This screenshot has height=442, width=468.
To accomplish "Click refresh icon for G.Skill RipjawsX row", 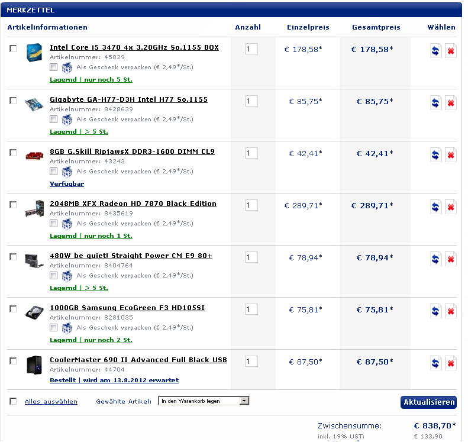I will (x=436, y=155).
